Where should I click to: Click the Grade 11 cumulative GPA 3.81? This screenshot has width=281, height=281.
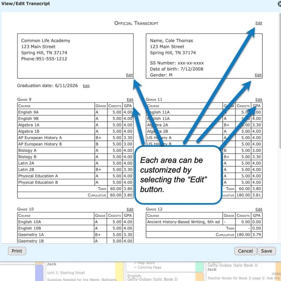[256, 195]
